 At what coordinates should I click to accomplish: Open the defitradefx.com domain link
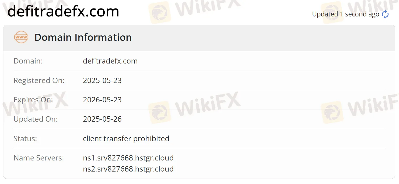[x=110, y=61]
